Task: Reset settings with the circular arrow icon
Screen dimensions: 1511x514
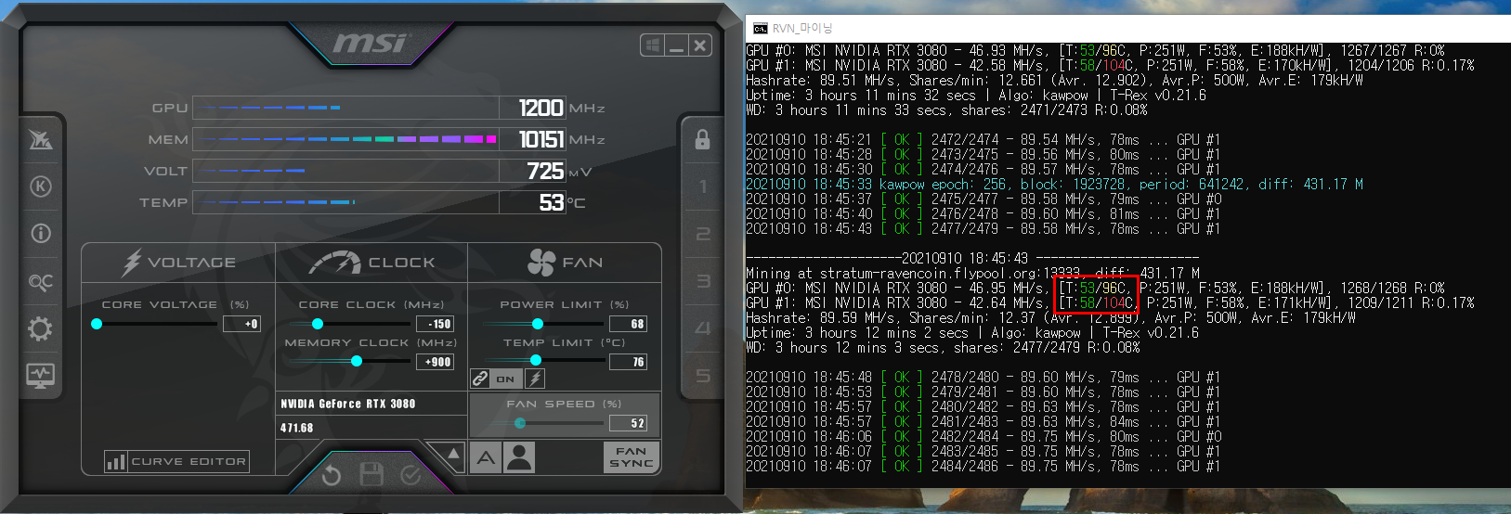Action: (332, 476)
